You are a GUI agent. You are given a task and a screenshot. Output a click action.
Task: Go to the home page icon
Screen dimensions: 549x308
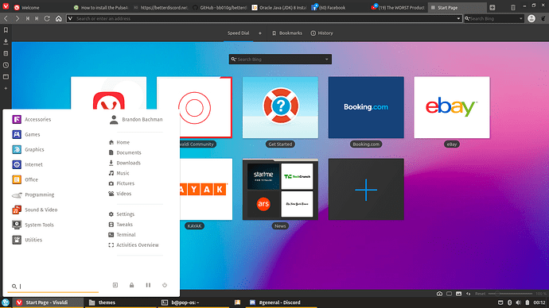point(58,18)
